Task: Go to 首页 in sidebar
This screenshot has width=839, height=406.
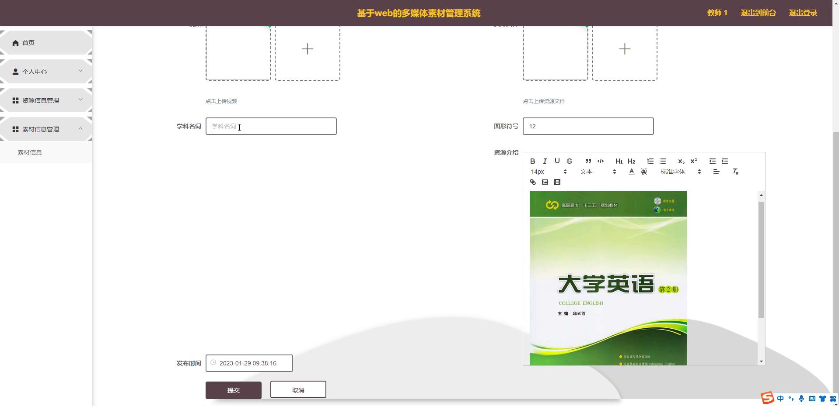Action: [x=46, y=43]
